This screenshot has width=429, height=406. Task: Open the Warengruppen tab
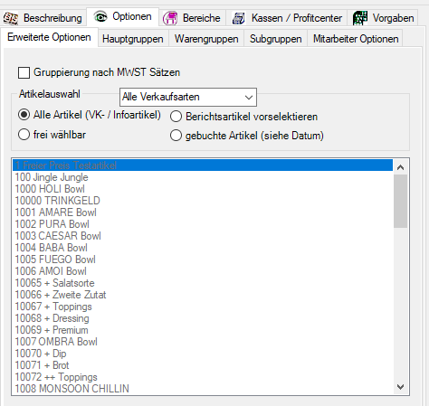pos(206,39)
